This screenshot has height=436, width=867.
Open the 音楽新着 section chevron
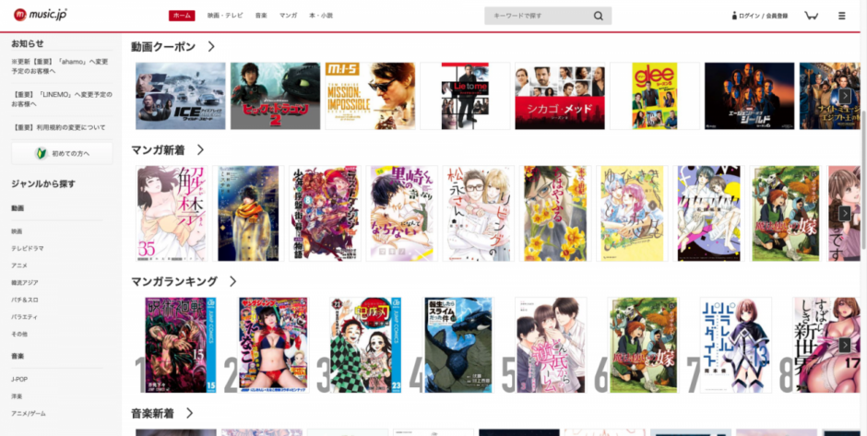point(189,413)
